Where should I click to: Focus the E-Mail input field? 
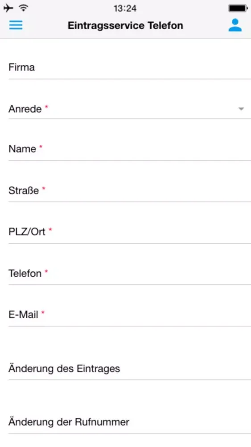tap(130, 315)
